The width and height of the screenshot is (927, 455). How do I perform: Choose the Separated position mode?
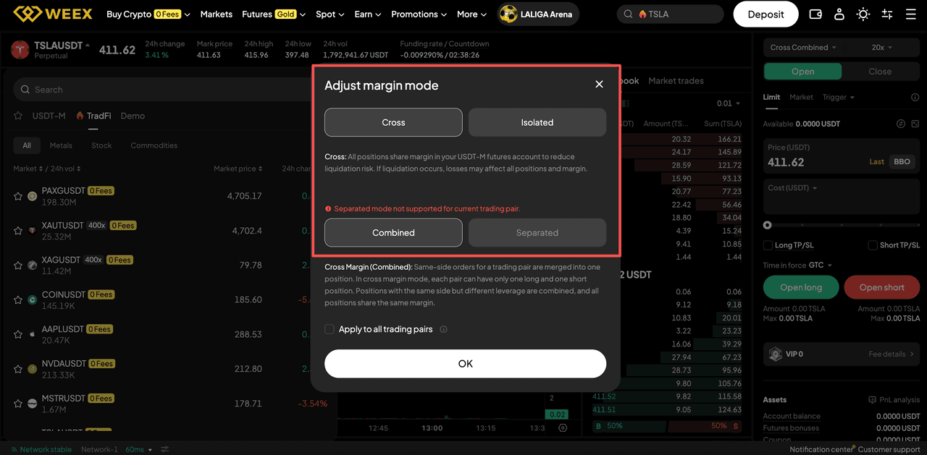(x=537, y=233)
